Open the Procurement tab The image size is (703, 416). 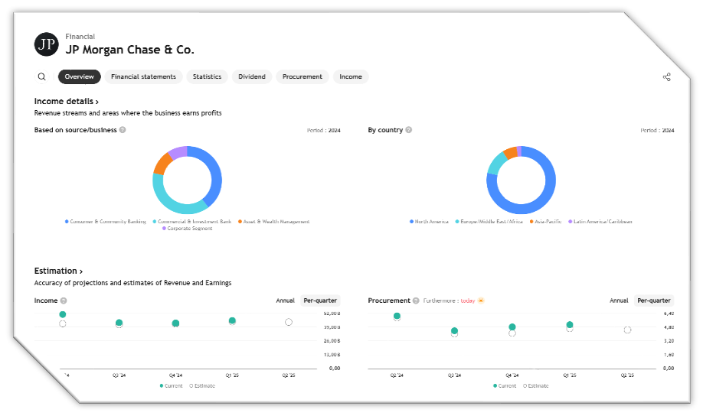pos(302,76)
